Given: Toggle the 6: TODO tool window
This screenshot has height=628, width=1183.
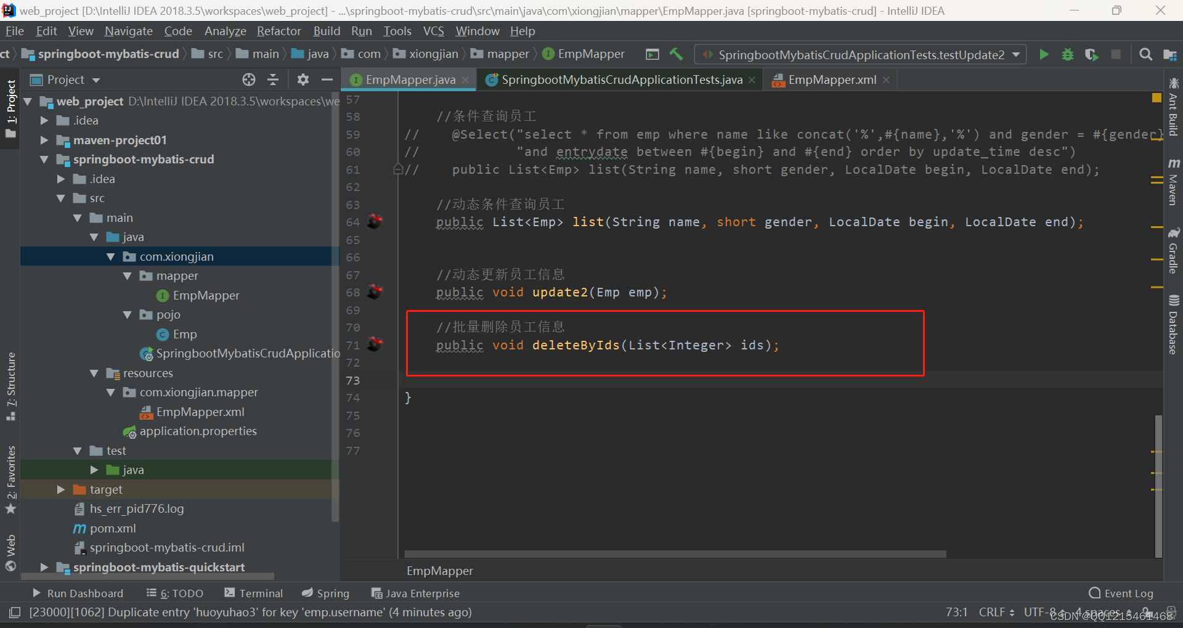Looking at the screenshot, I should (x=175, y=593).
